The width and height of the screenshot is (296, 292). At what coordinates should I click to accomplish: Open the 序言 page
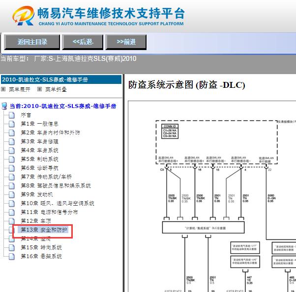[26, 115]
